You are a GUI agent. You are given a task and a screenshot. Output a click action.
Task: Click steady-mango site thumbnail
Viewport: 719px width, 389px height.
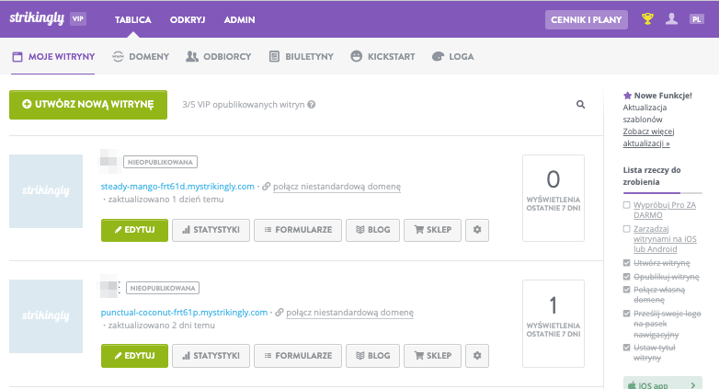tap(46, 191)
